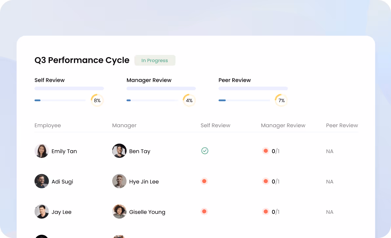Select the manager name Ben Tay
The width and height of the screenshot is (391, 238).
[140, 151]
